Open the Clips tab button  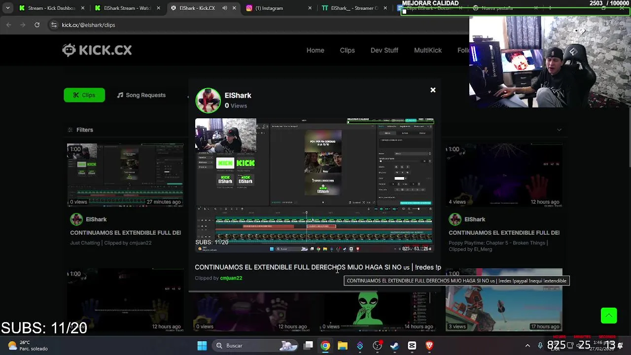coord(84,95)
